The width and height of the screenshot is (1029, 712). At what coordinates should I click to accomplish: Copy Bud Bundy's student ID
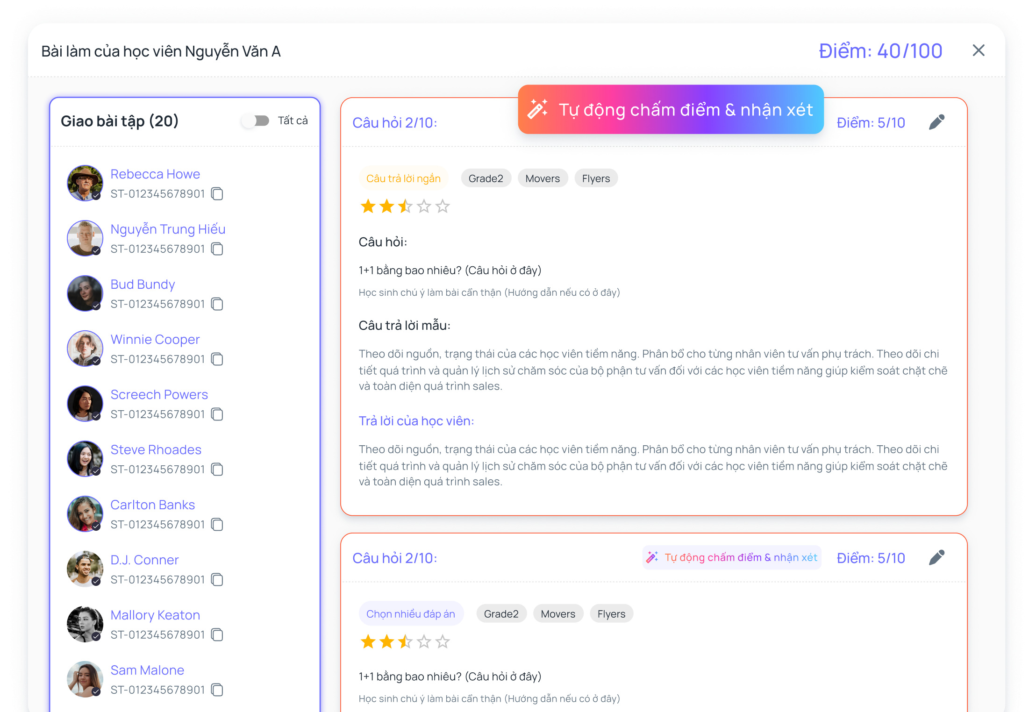pos(217,304)
